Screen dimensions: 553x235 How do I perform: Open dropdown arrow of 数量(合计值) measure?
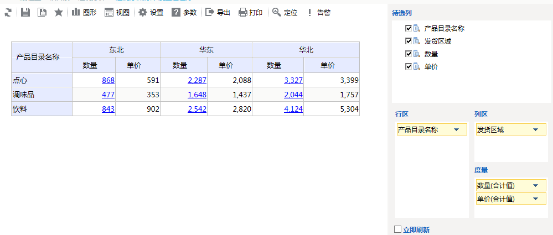point(535,185)
